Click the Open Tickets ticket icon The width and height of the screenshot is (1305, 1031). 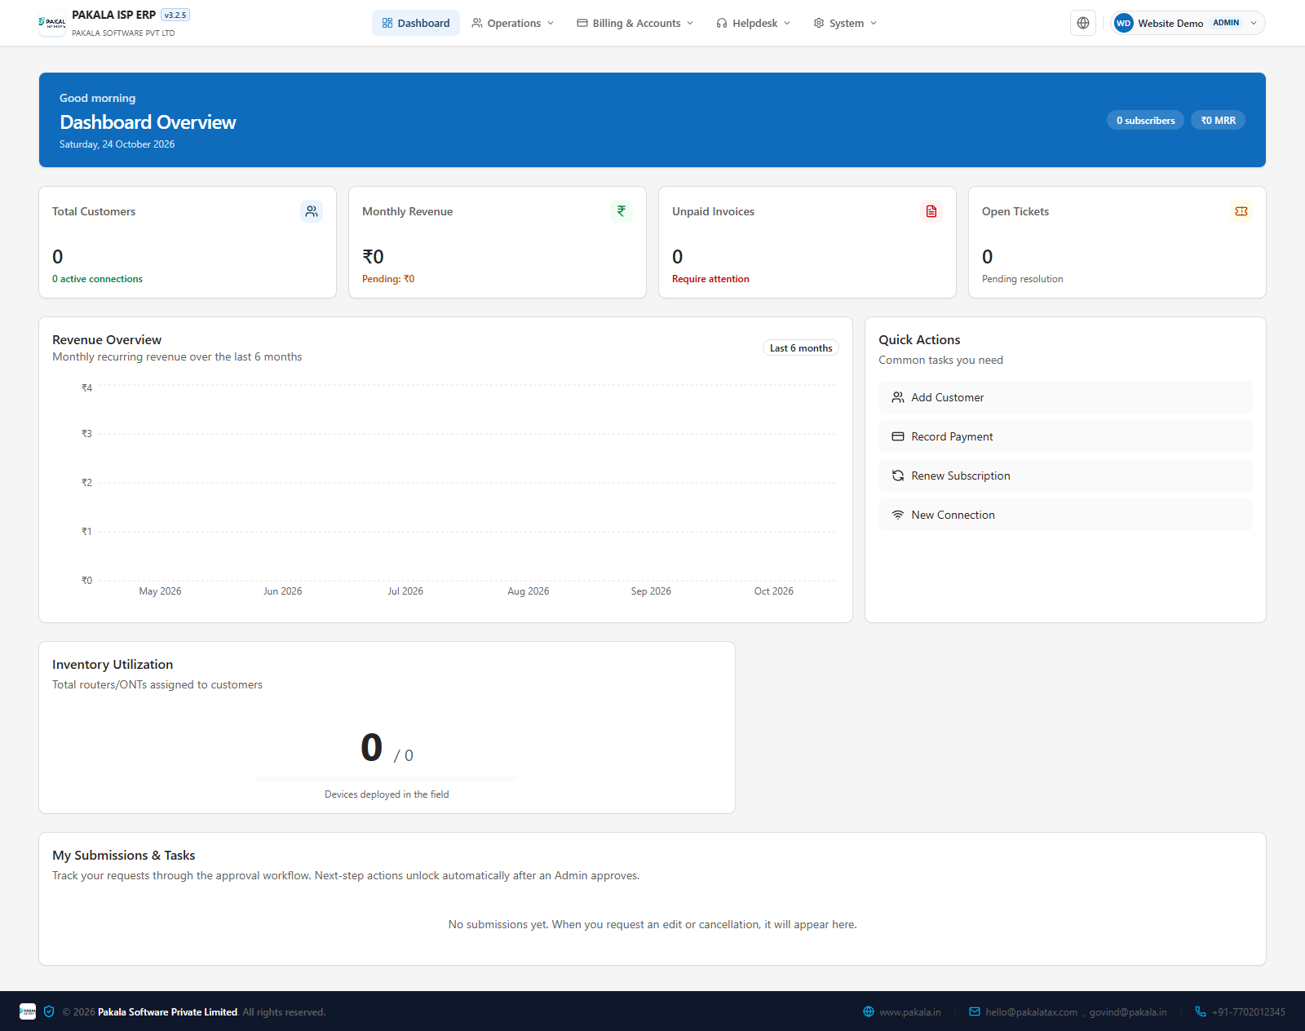1241,211
